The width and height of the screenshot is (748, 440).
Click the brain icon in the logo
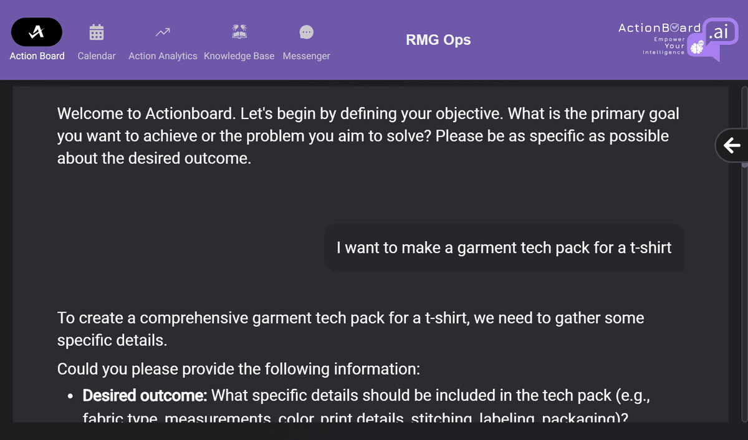click(x=696, y=47)
